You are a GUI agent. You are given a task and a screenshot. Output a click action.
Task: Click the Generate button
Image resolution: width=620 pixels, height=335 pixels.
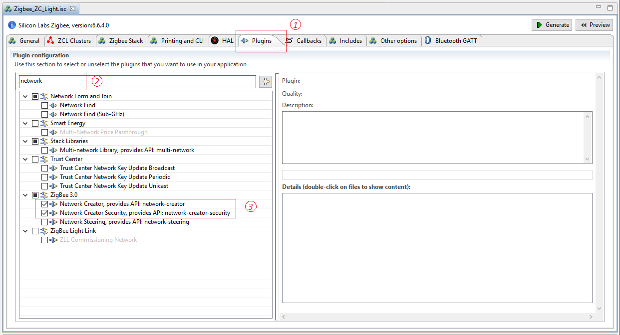click(x=552, y=25)
